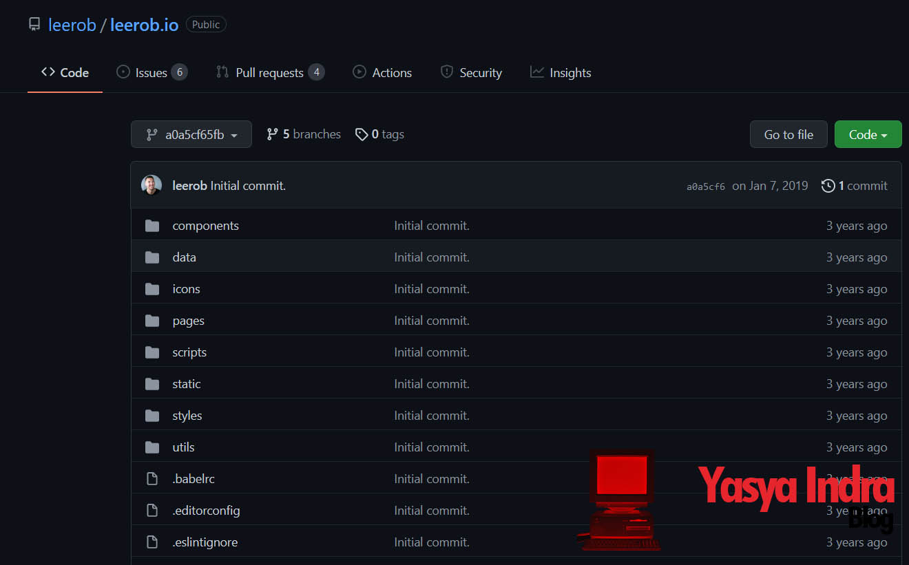
Task: Click the 3 years ago timestamp for components
Action: tap(857, 226)
